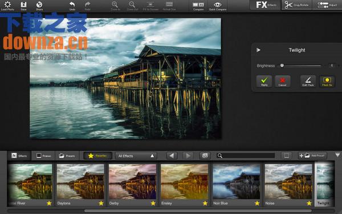Toggle favorite star on Daytona effect
Image resolution: width=342 pixels, height=214 pixels.
point(101,203)
